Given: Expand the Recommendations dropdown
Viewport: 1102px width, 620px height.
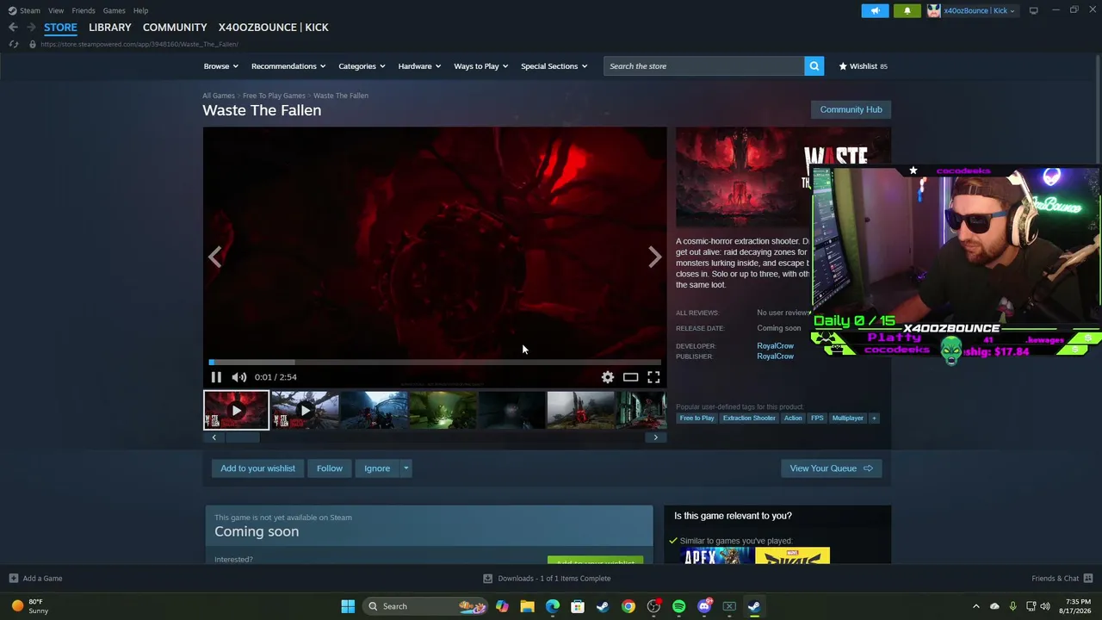Looking at the screenshot, I should [288, 66].
